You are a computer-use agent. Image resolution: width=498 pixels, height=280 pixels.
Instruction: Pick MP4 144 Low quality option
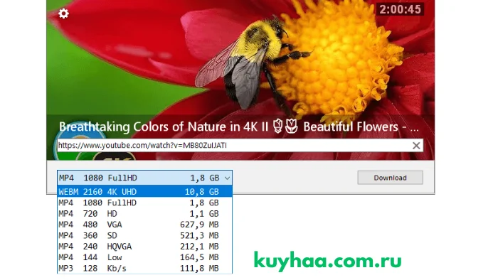click(x=145, y=257)
